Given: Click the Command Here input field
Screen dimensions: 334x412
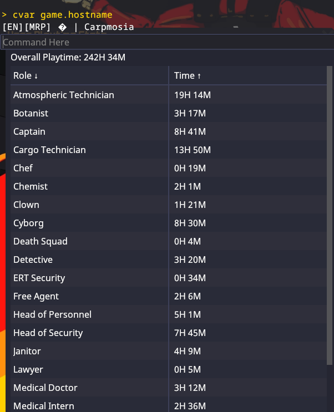Looking at the screenshot, I should [x=166, y=42].
